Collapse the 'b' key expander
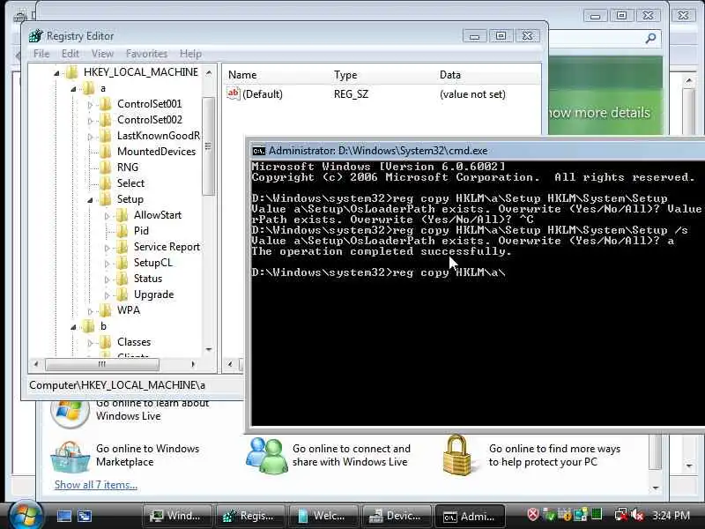705x529 pixels. [x=73, y=327]
